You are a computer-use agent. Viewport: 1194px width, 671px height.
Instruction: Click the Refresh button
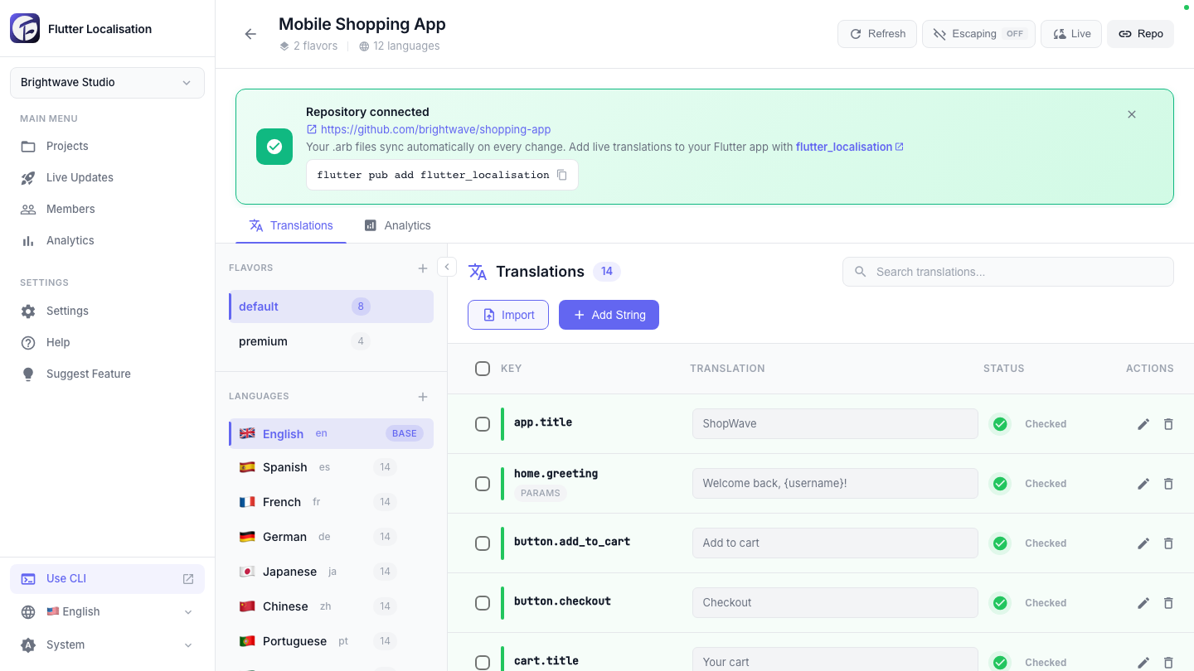click(877, 34)
